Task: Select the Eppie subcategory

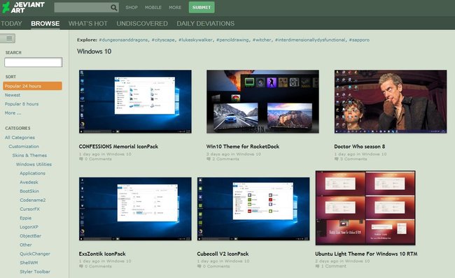Action: tap(25, 218)
